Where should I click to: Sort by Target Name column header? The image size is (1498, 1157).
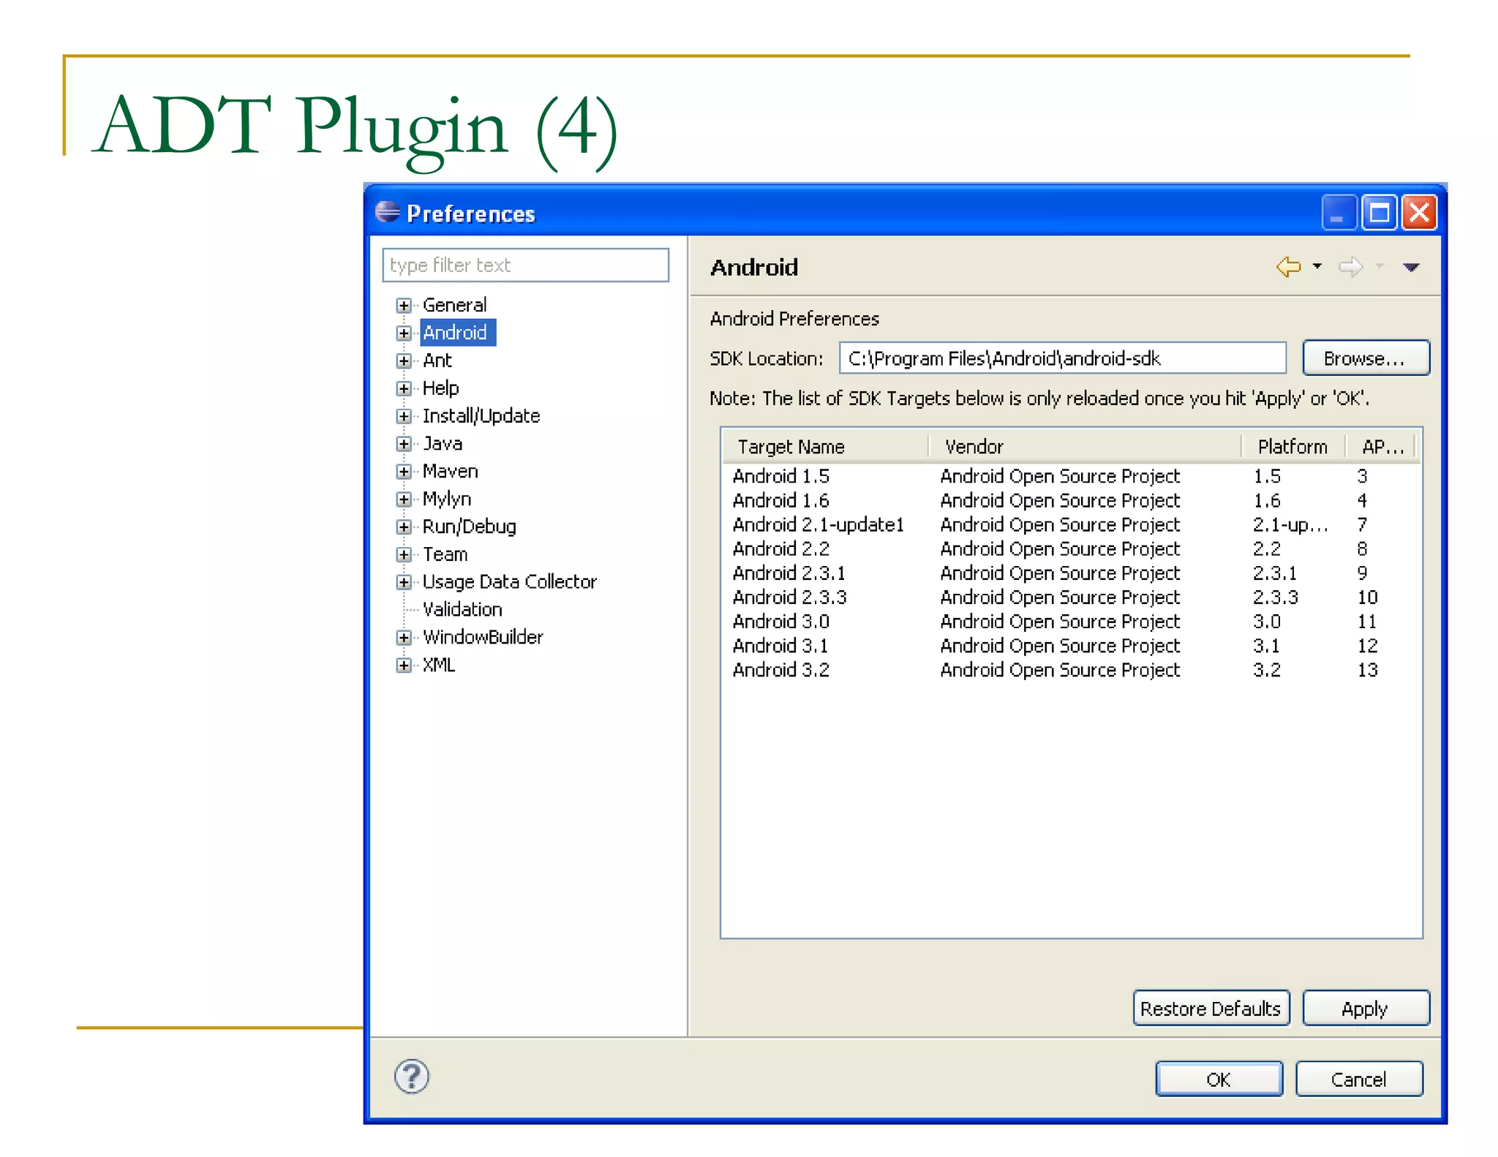(x=825, y=446)
